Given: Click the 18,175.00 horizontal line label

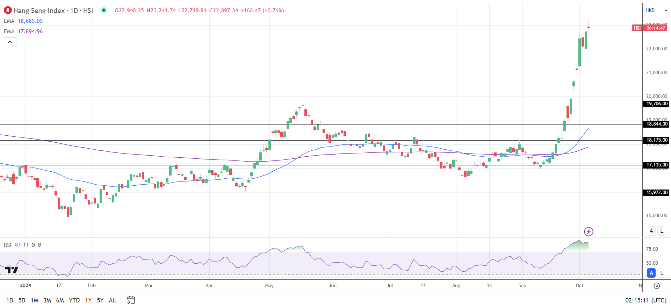Looking at the screenshot, I should (x=656, y=140).
